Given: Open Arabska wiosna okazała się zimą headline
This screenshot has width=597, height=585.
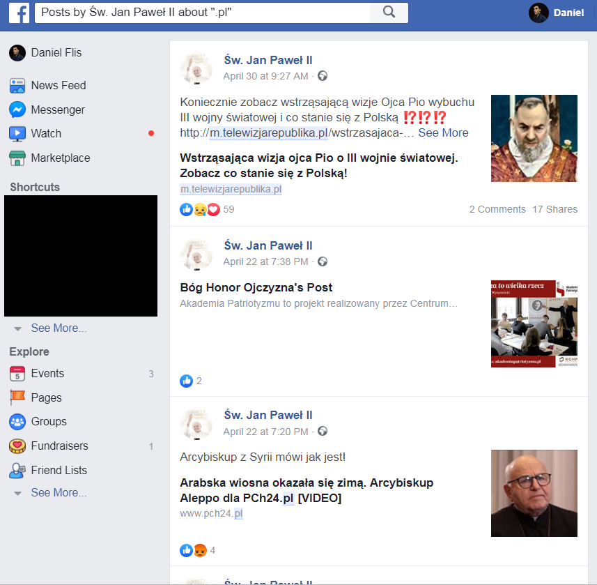Looking at the screenshot, I should [x=307, y=490].
